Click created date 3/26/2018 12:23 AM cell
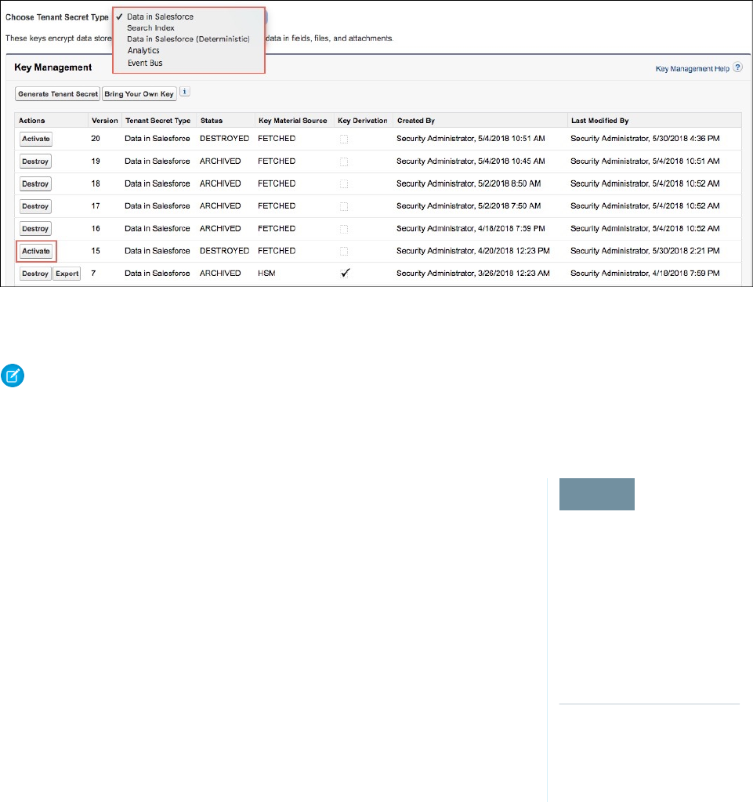Screen dimensions: 753x802 (472, 273)
